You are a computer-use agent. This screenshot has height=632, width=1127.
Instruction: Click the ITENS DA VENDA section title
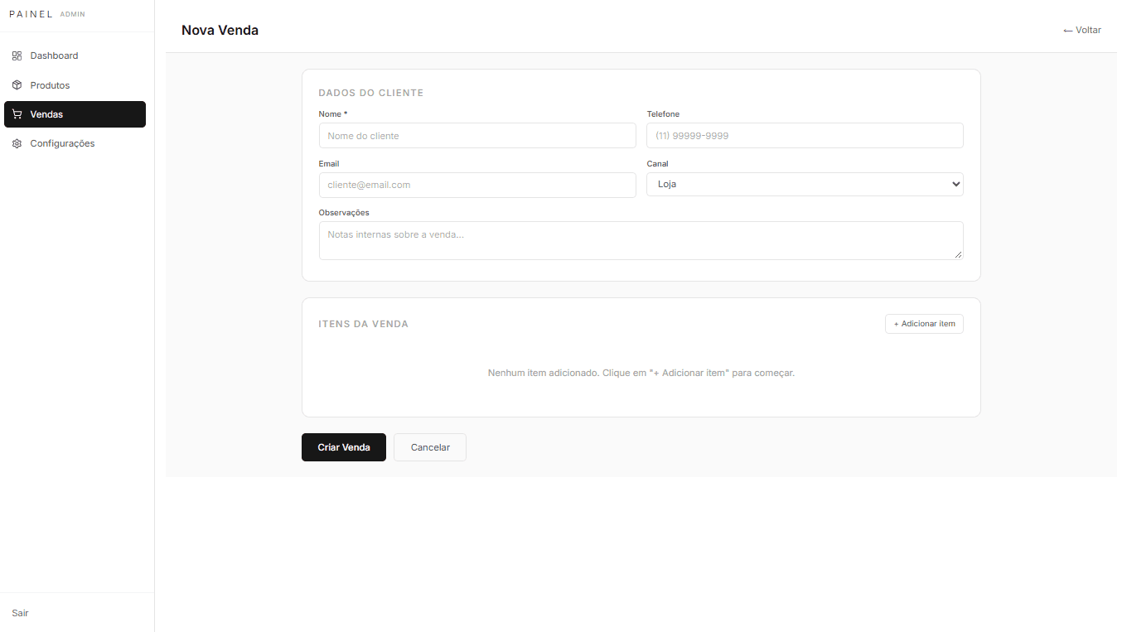click(x=364, y=324)
